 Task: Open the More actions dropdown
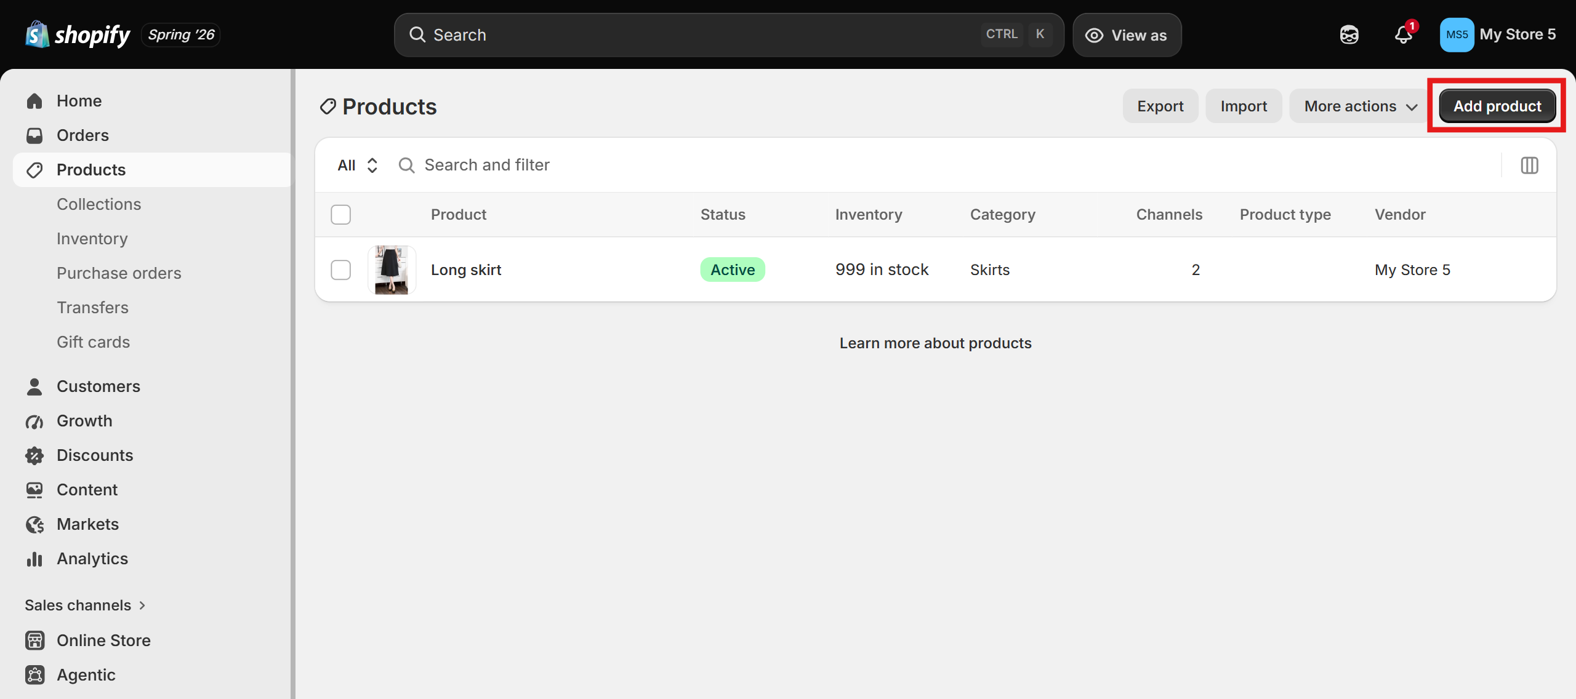point(1361,106)
